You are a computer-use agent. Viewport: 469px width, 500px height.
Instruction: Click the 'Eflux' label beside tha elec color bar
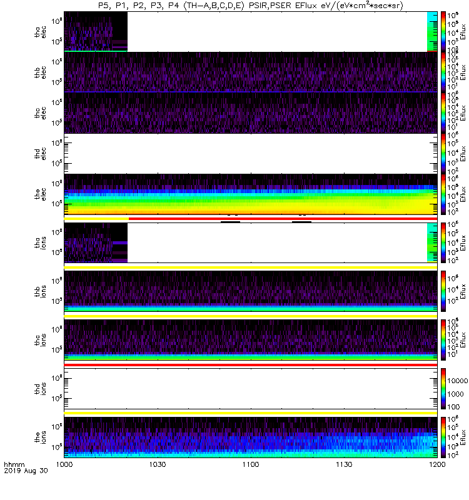click(x=463, y=32)
